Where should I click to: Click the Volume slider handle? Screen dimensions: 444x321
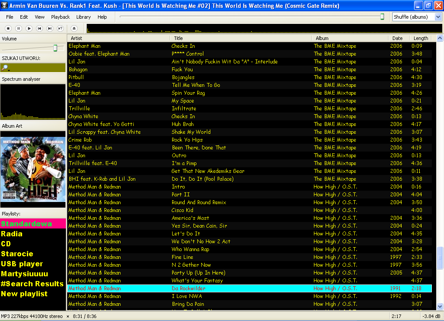tap(55, 48)
